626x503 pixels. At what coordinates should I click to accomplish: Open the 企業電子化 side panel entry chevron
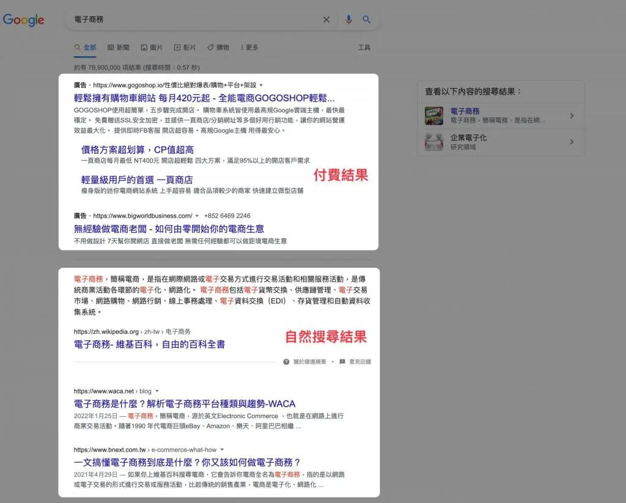572,142
